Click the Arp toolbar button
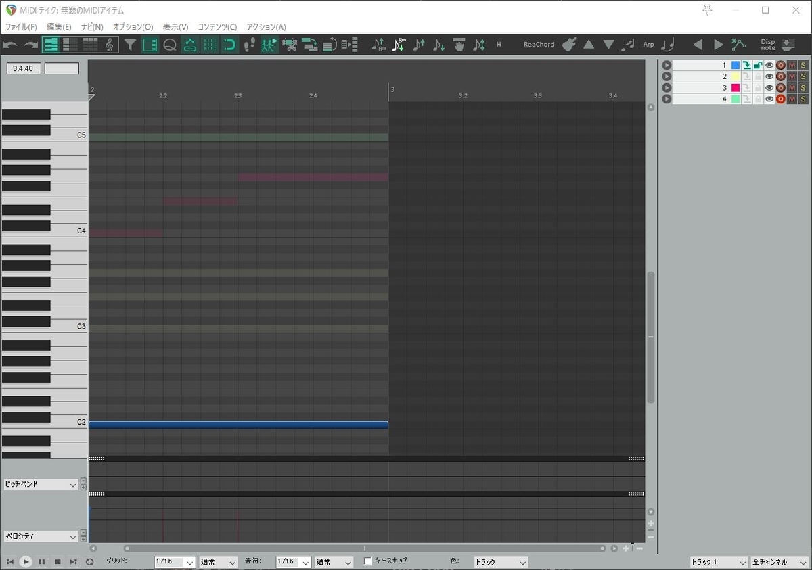This screenshot has width=812, height=570. click(648, 45)
